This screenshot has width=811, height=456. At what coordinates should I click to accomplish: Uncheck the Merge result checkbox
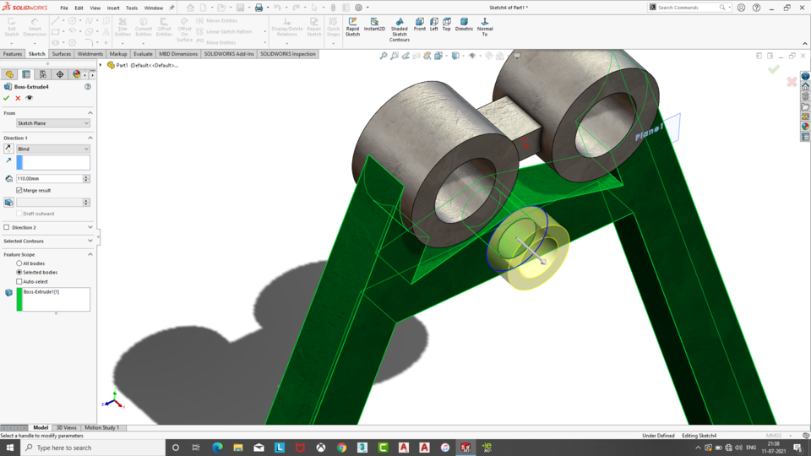[19, 190]
